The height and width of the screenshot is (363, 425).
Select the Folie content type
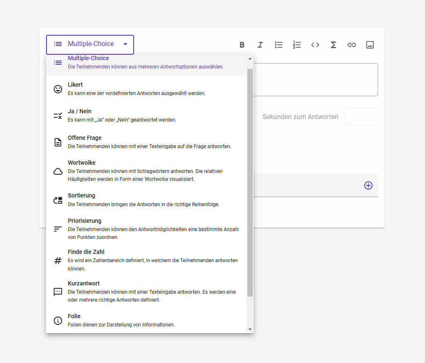(146, 320)
